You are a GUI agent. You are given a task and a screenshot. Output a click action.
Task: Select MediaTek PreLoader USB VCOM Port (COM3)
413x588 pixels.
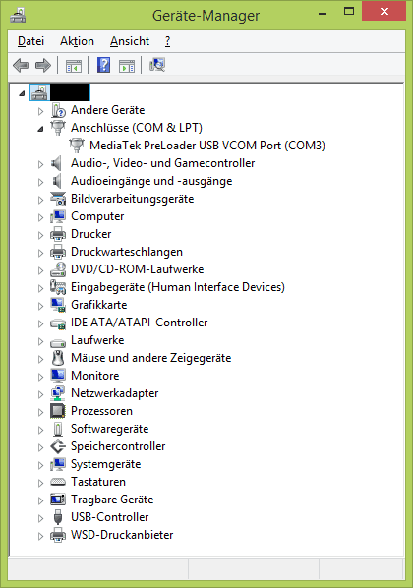[207, 146]
